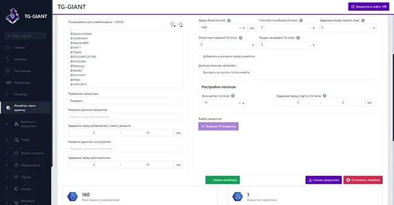Show help for Задержка перед стартом (сек)

point(363,21)
